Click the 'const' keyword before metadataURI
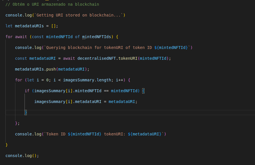255x165 pixels. point(21,58)
